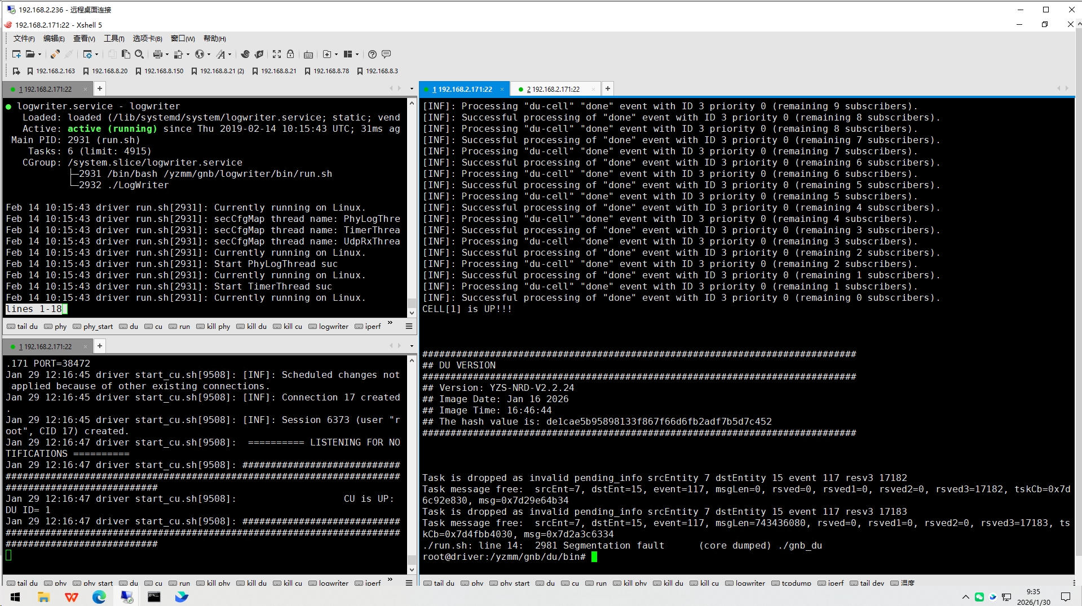Click the Paste icon in the toolbar
Viewport: 1082px width, 606px height.
coord(126,54)
